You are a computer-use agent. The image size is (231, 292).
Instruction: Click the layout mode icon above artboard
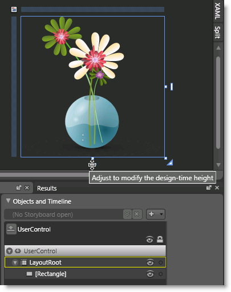click(14, 9)
